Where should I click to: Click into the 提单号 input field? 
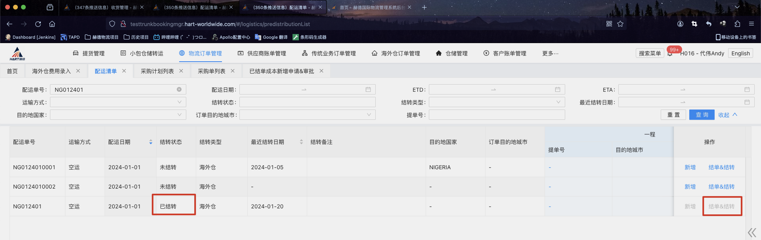tap(497, 115)
